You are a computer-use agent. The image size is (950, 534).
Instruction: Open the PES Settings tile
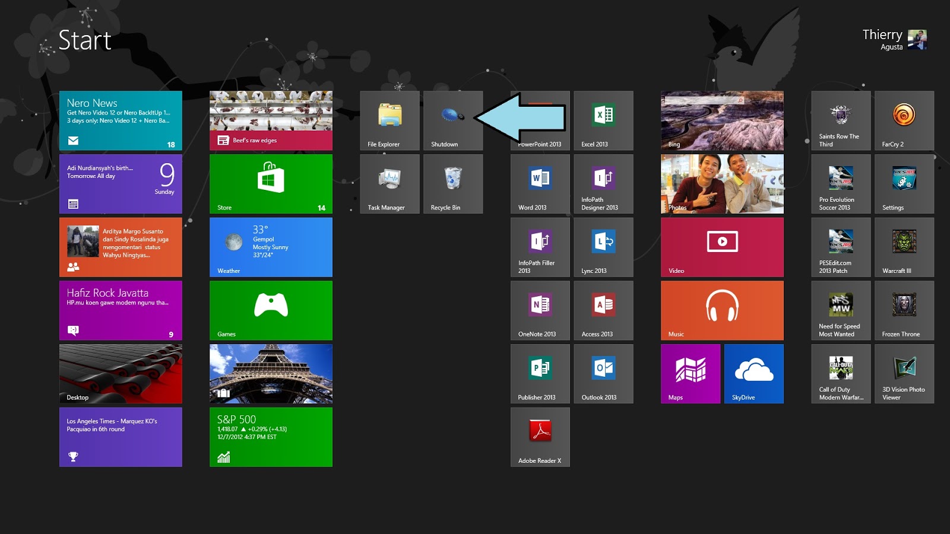tap(904, 184)
